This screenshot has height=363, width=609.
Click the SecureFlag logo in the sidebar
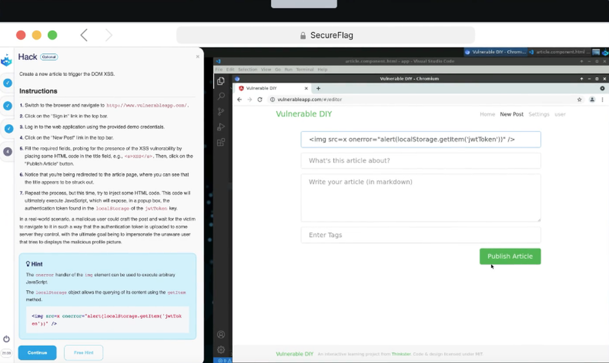[x=6, y=60]
